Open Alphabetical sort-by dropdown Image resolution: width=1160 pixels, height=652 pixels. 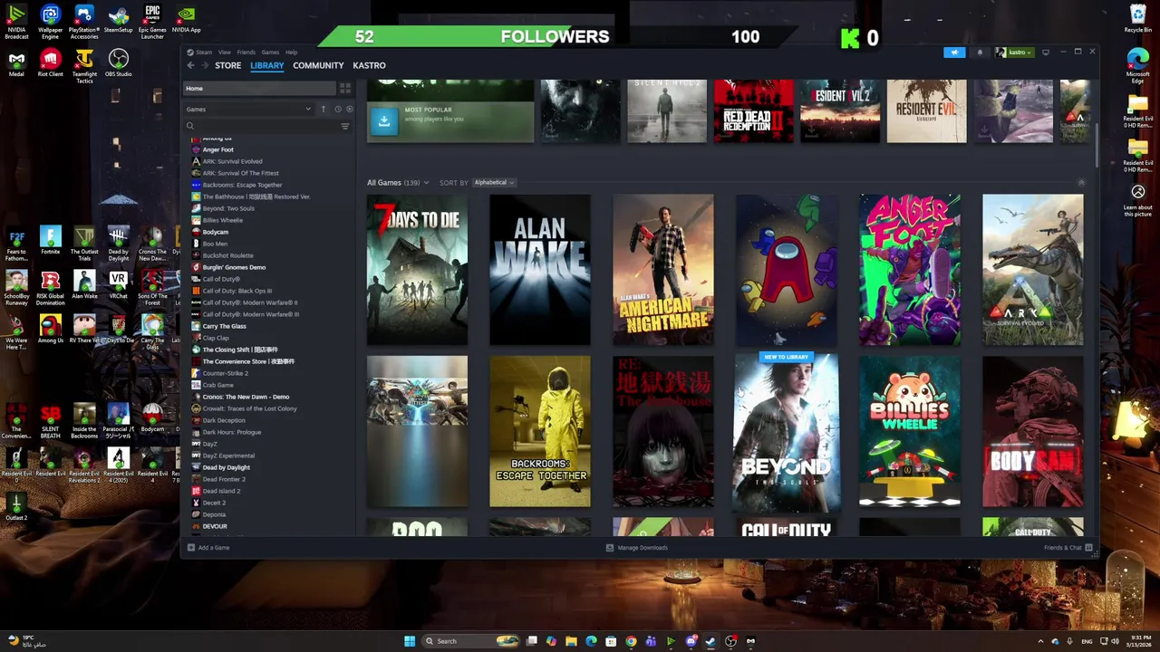[494, 182]
